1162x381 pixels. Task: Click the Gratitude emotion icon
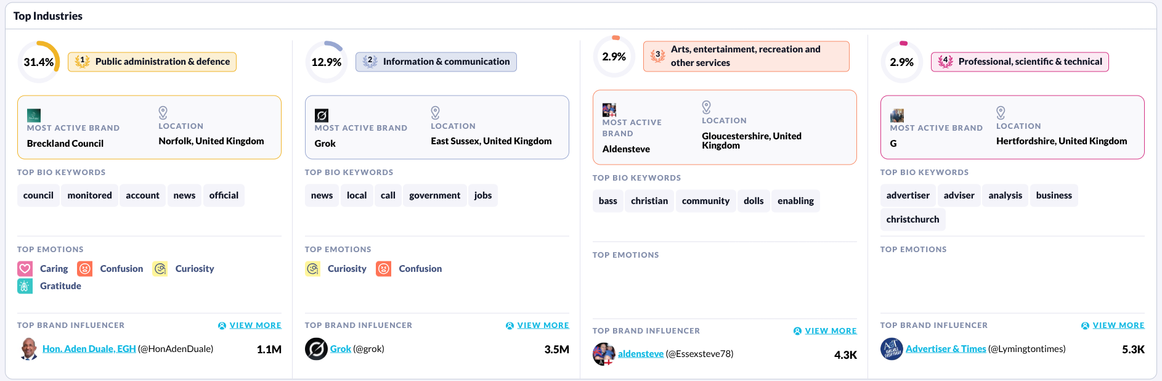[25, 286]
